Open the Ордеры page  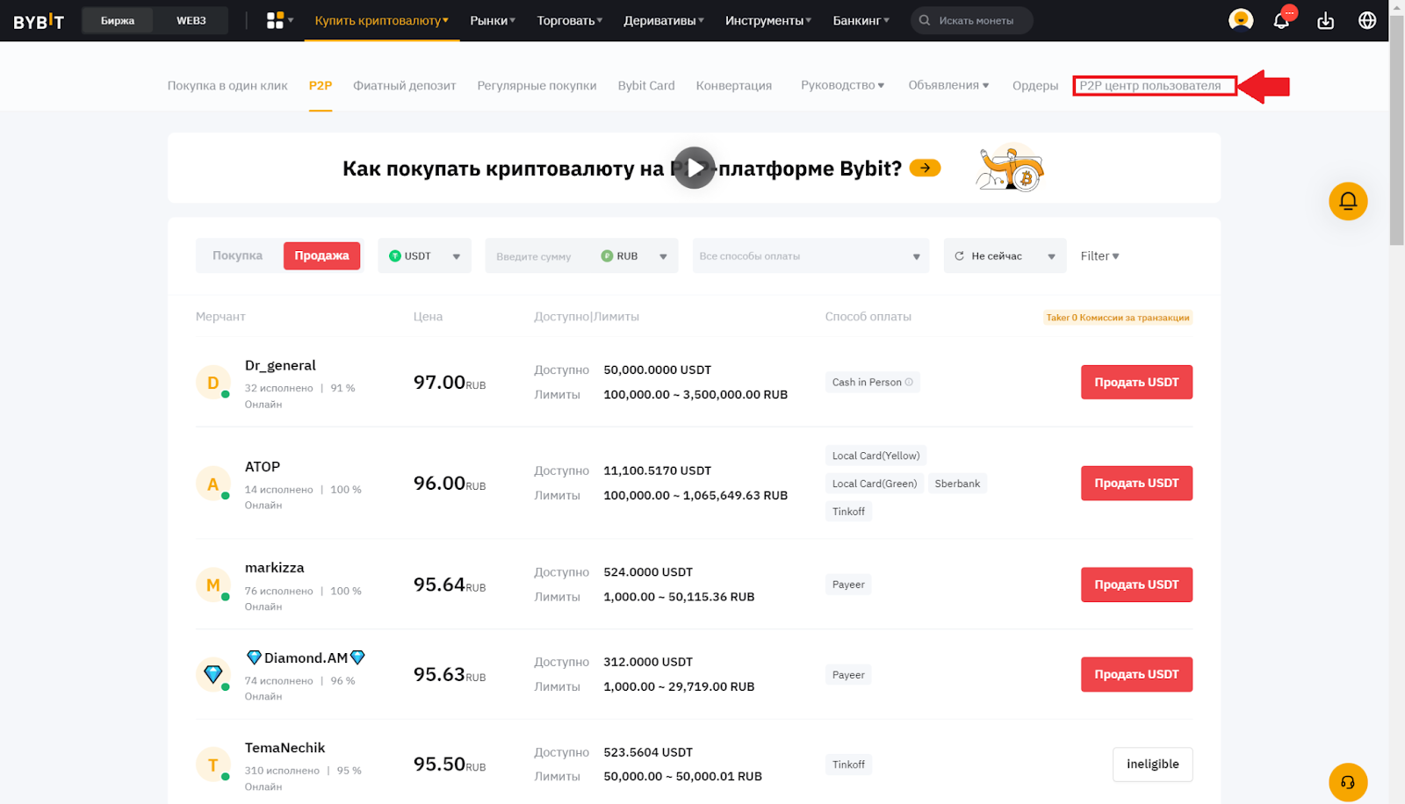tap(1035, 85)
